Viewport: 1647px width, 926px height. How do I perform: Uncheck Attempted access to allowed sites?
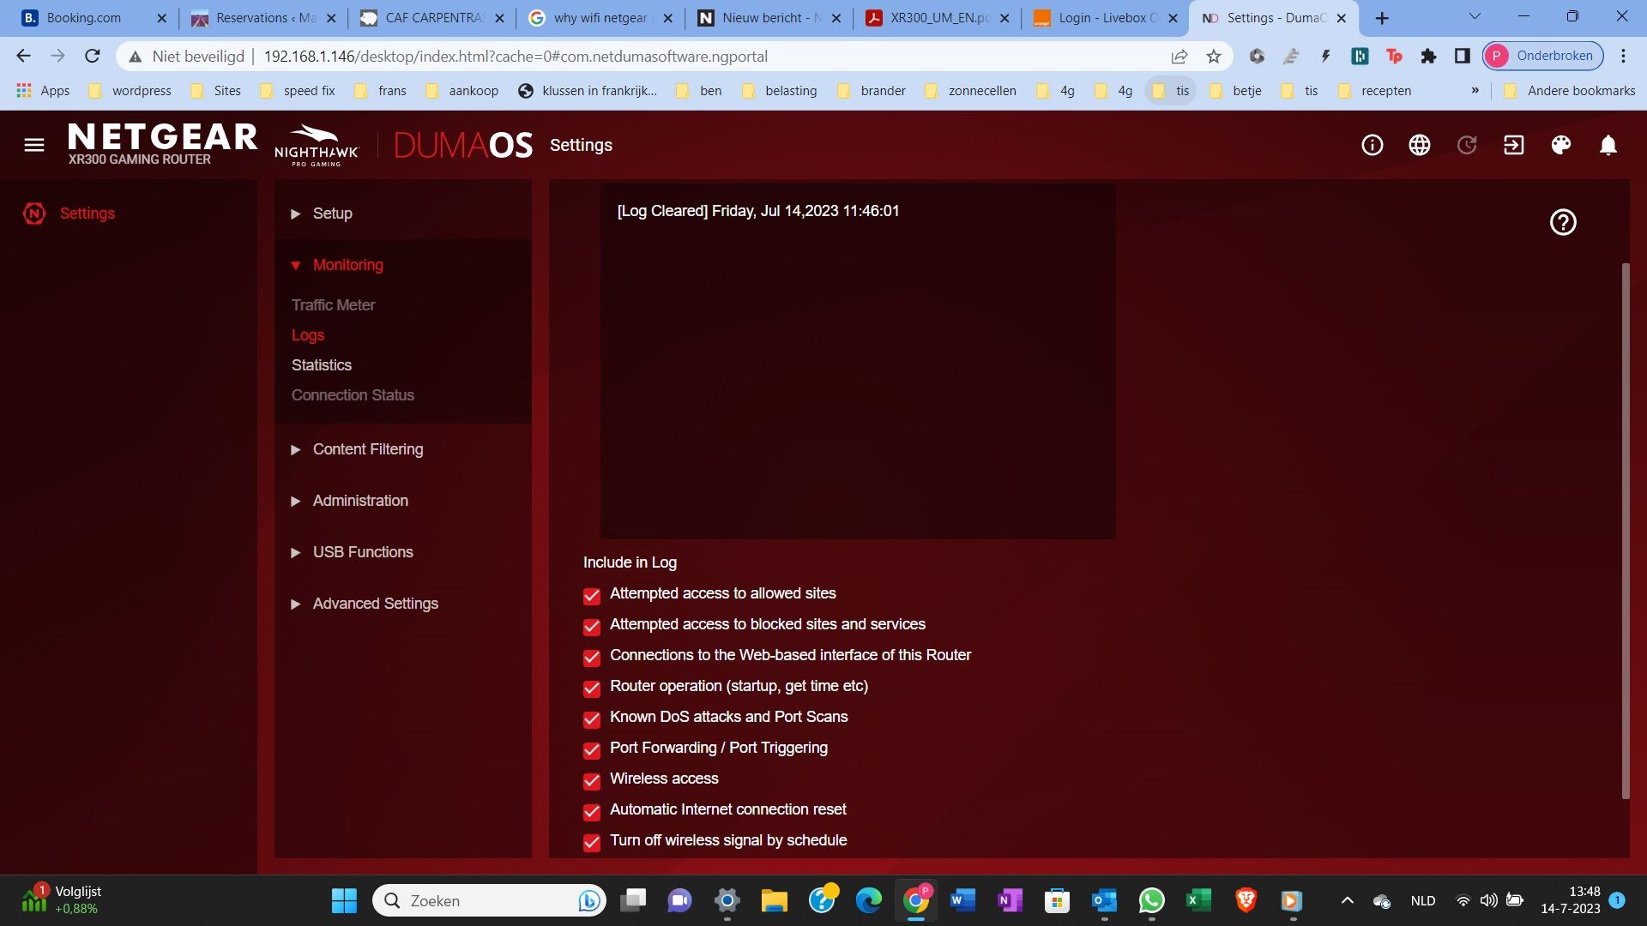pyautogui.click(x=592, y=596)
